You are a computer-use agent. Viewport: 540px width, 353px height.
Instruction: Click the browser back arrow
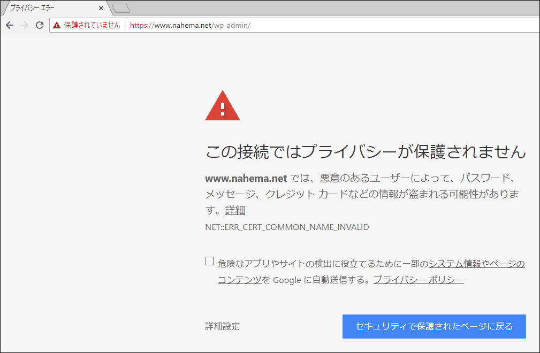pos(10,25)
